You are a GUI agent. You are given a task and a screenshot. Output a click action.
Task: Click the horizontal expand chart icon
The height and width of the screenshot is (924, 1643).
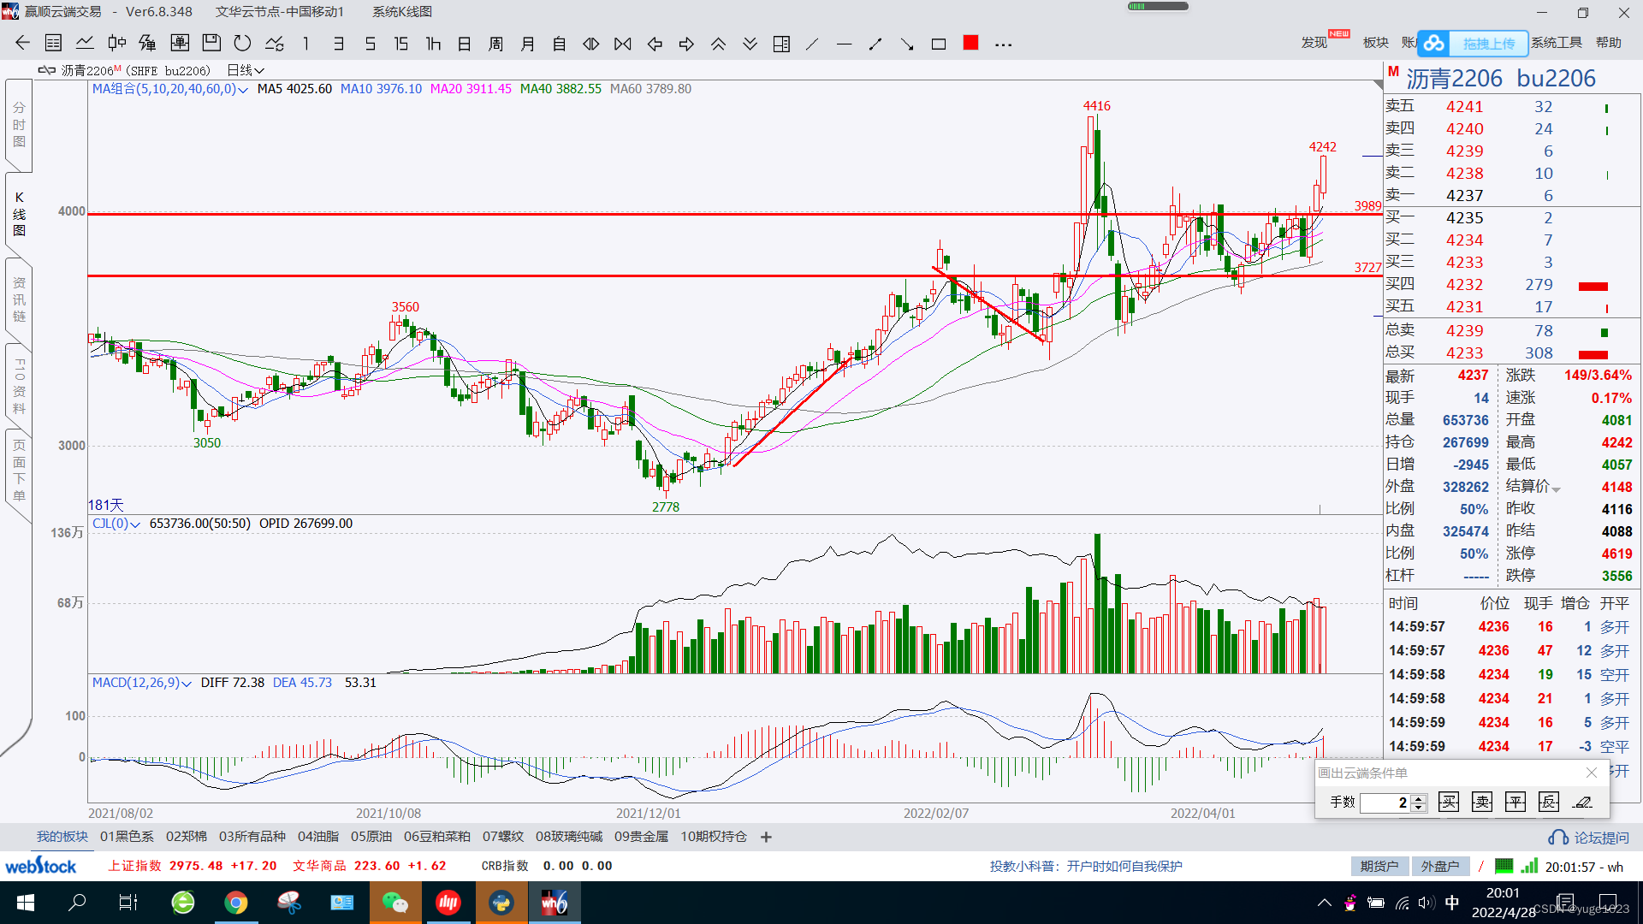[x=591, y=44]
